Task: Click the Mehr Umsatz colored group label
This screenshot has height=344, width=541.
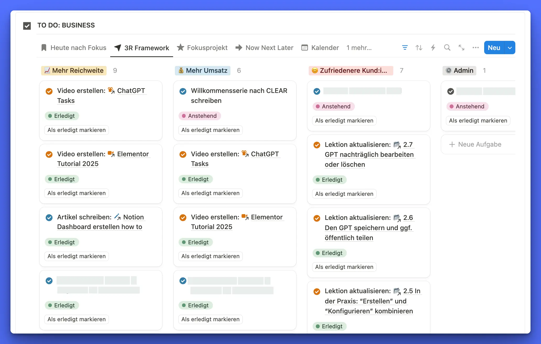Action: coord(203,70)
